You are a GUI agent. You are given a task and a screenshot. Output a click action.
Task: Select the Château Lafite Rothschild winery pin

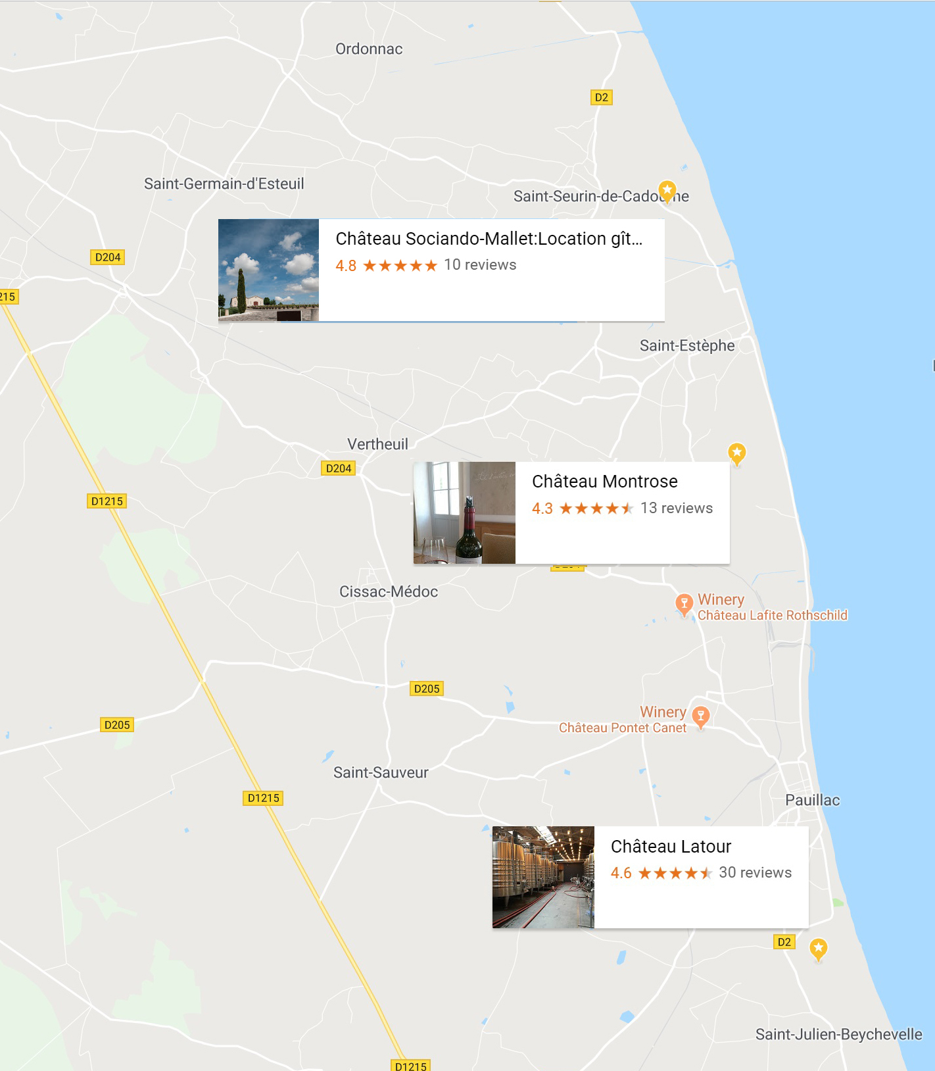[684, 604]
